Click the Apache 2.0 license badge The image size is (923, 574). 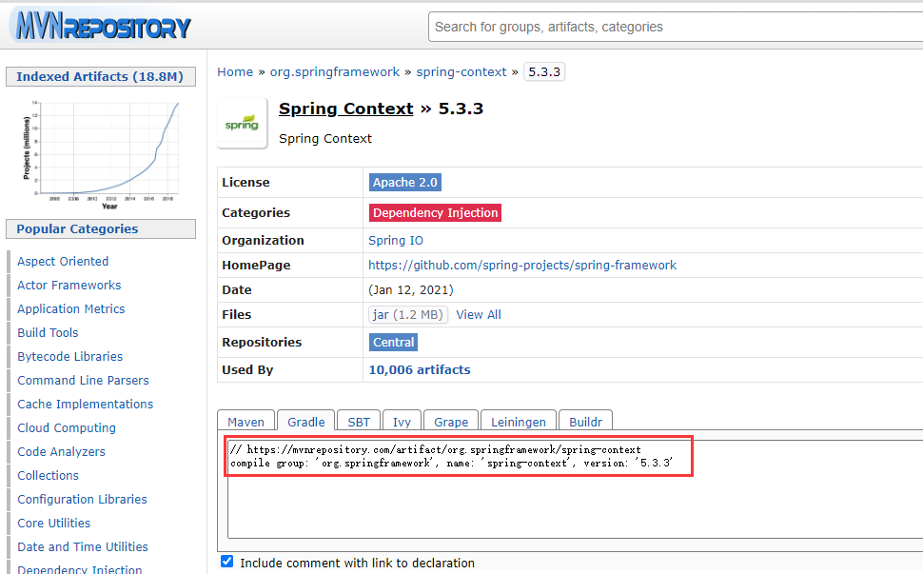(405, 183)
